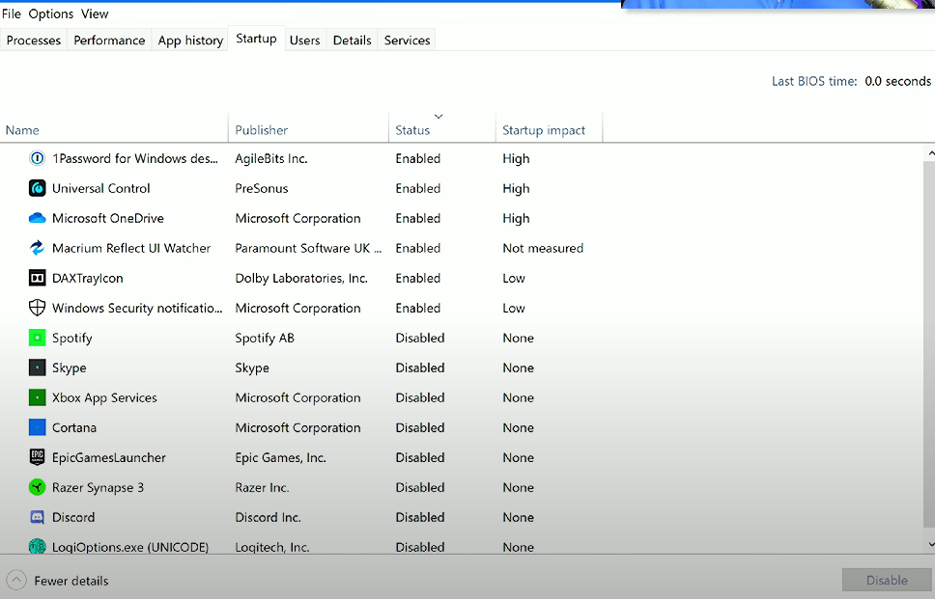This screenshot has height=599, width=935.
Task: Click the Discord Inc. publisher cell
Action: tap(268, 517)
